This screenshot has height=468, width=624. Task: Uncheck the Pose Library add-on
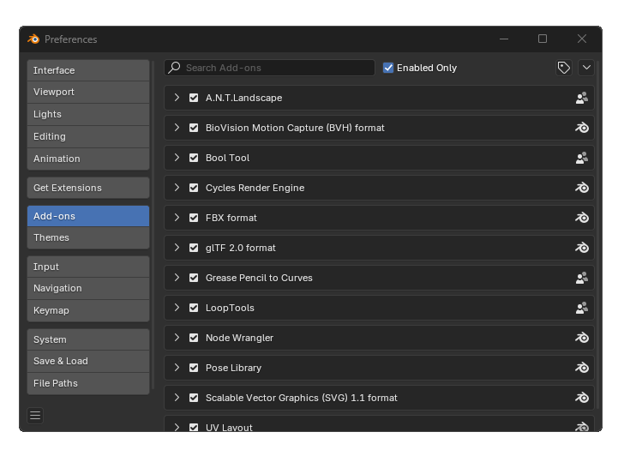[x=194, y=368]
